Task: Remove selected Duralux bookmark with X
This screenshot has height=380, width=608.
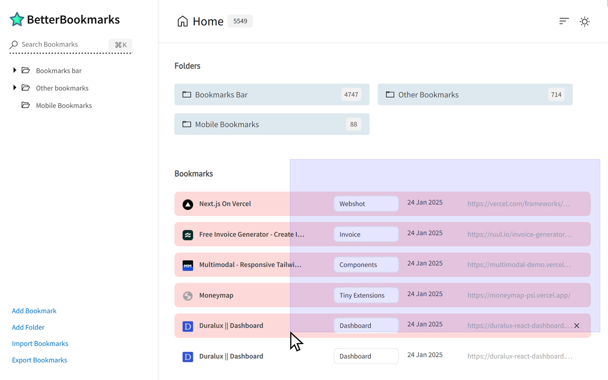Action: point(577,326)
